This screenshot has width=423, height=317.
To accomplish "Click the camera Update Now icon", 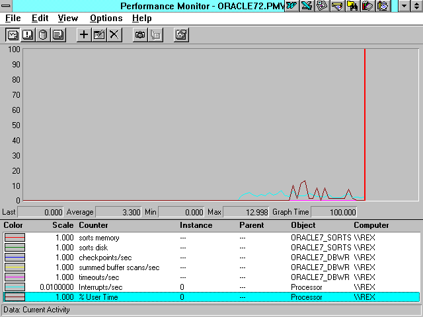I will pos(139,35).
